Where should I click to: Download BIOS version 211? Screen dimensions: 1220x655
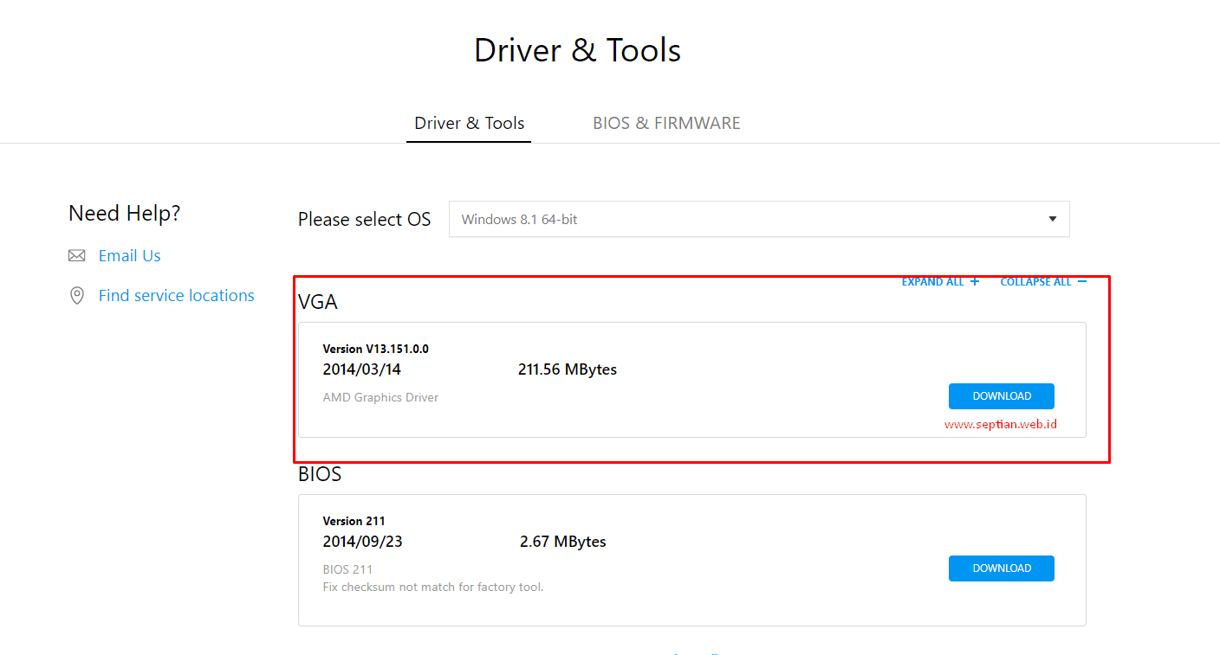tap(1002, 568)
